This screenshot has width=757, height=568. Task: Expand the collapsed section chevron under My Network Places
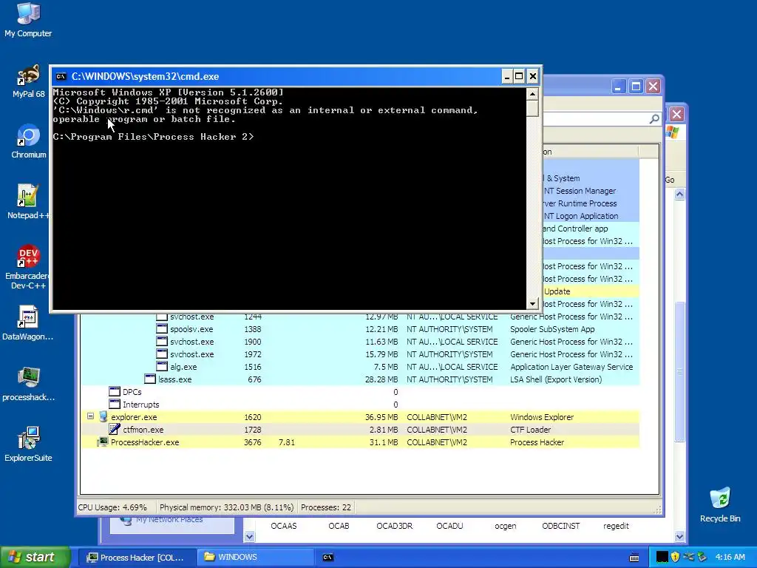tap(249, 536)
